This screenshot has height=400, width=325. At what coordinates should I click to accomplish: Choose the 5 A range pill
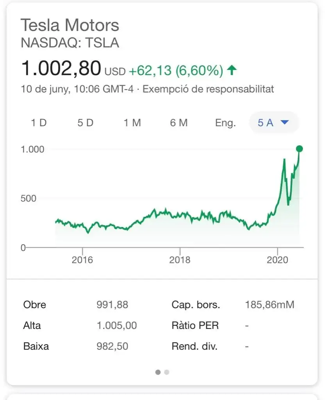pos(274,122)
